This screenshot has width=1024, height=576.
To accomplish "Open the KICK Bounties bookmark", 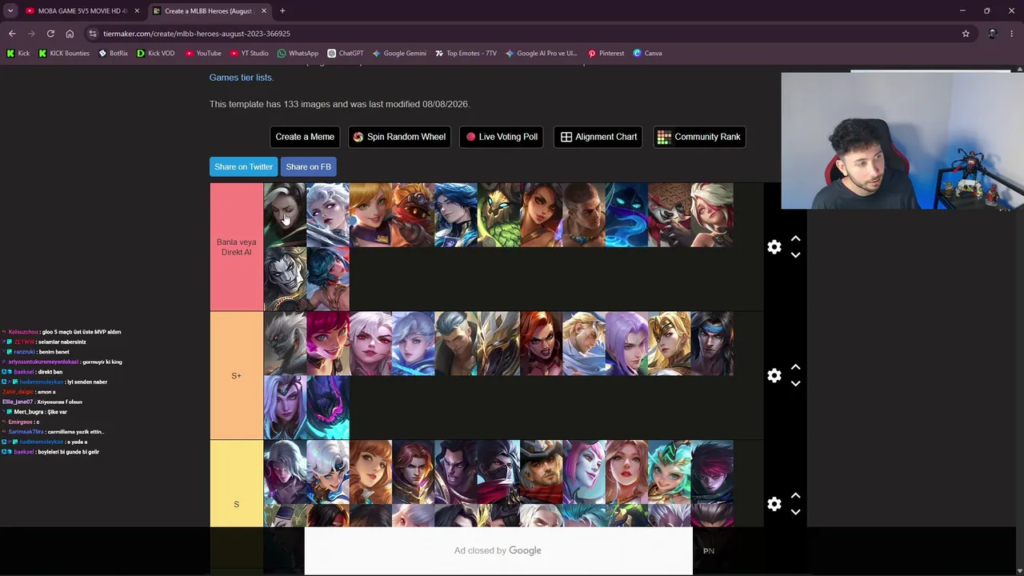I will click(x=64, y=53).
